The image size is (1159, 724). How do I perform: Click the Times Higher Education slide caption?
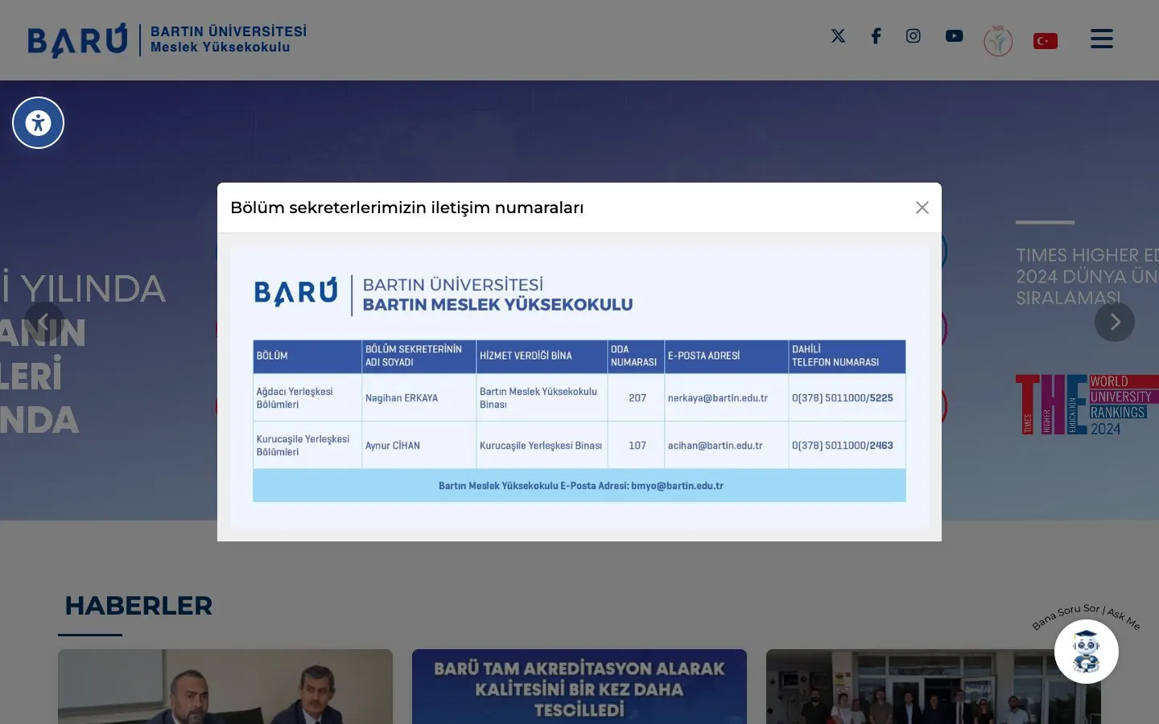click(x=1087, y=276)
